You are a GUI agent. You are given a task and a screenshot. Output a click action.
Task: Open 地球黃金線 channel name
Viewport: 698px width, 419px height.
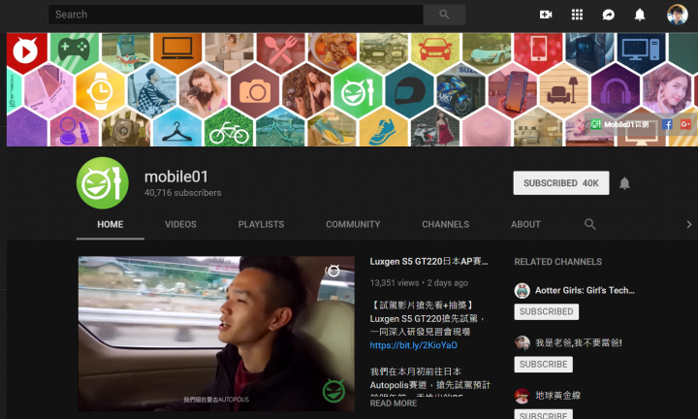pos(557,396)
